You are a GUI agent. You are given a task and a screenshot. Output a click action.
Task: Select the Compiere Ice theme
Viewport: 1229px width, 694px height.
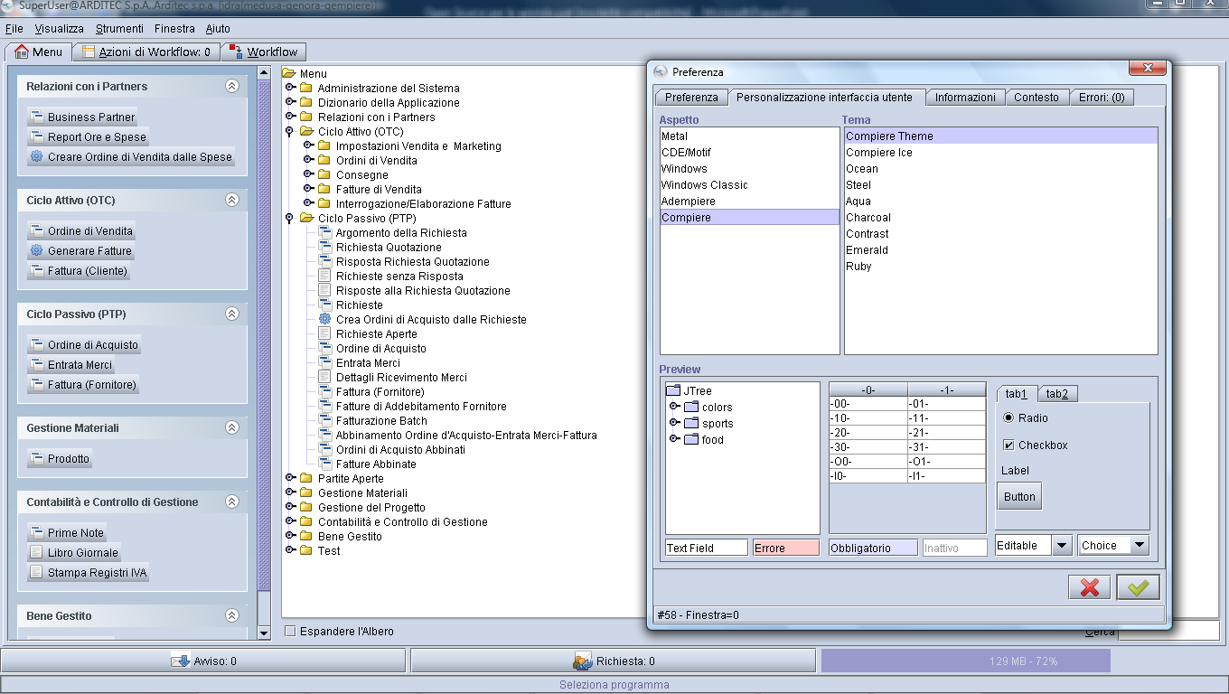tap(1001, 152)
